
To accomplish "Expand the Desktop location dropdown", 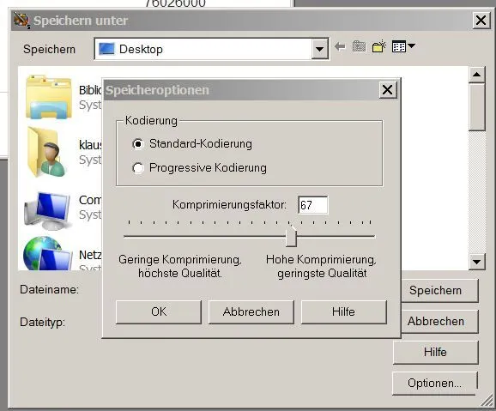I will click(x=319, y=49).
